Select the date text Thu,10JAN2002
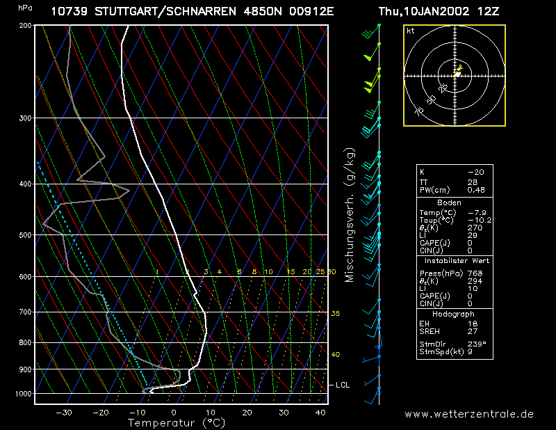Viewport: 556px width, 430px height. 424,11
